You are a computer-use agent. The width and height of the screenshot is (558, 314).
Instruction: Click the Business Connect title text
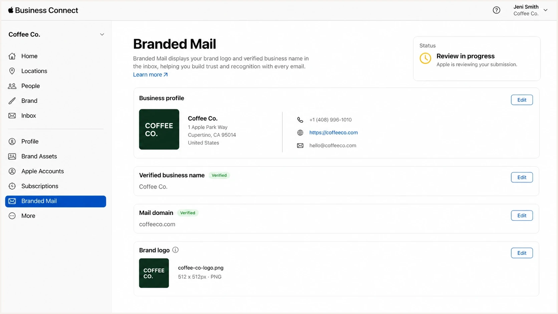[x=46, y=10]
